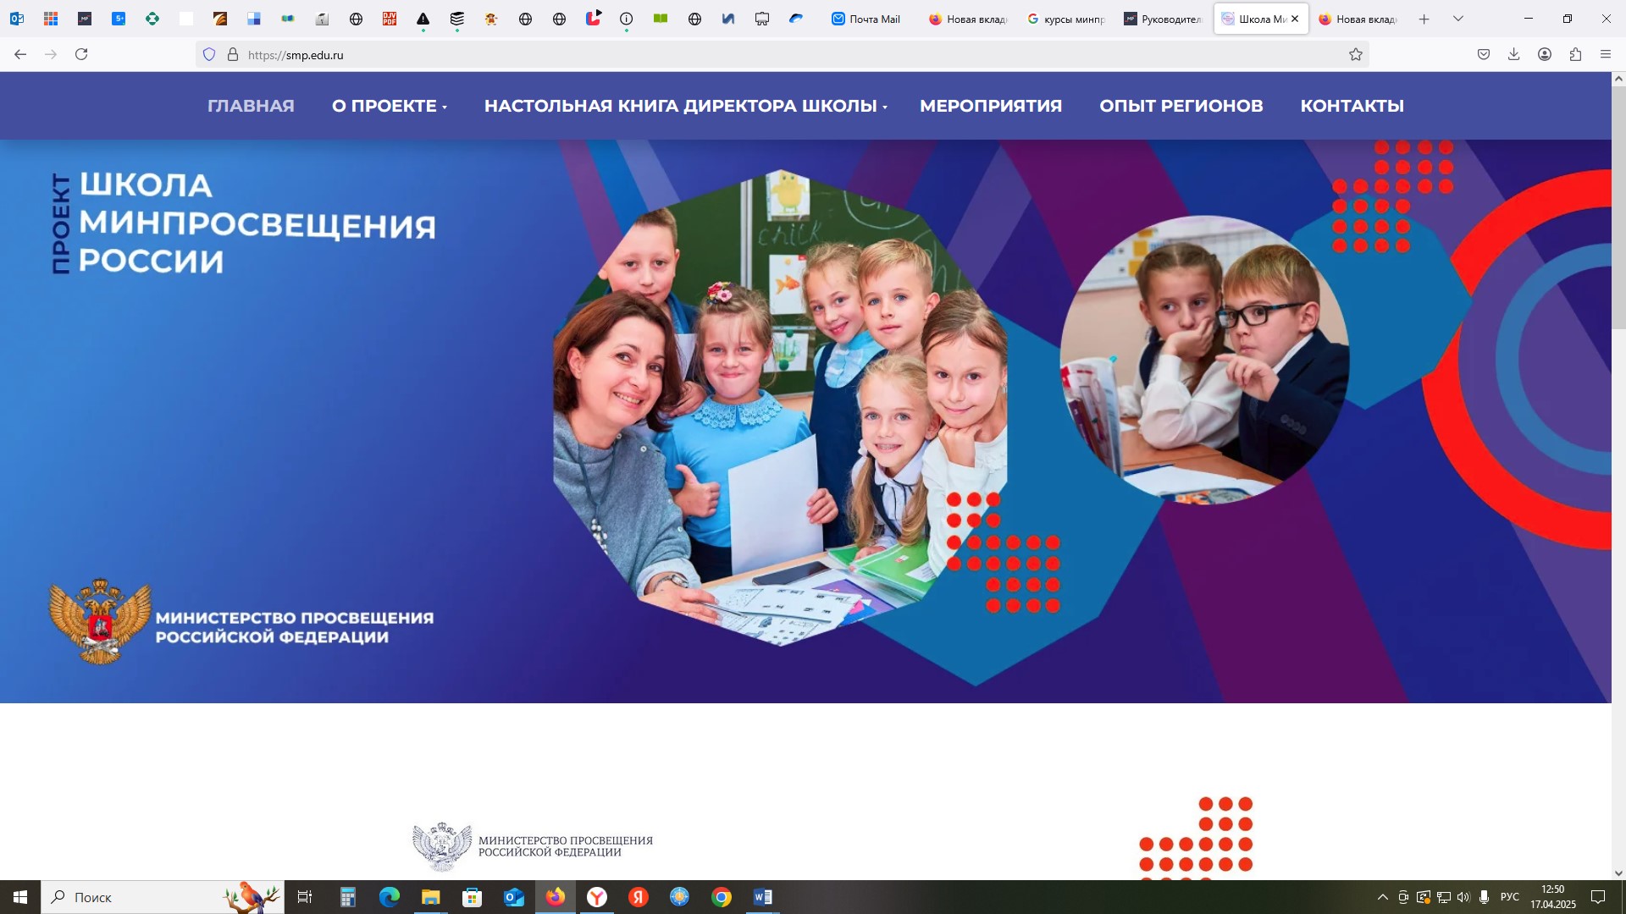1626x914 pixels.
Task: Open the КОНТАКТЫ page
Action: pos(1352,106)
